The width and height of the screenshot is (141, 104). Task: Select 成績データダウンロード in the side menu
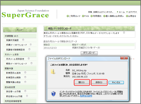16,45
